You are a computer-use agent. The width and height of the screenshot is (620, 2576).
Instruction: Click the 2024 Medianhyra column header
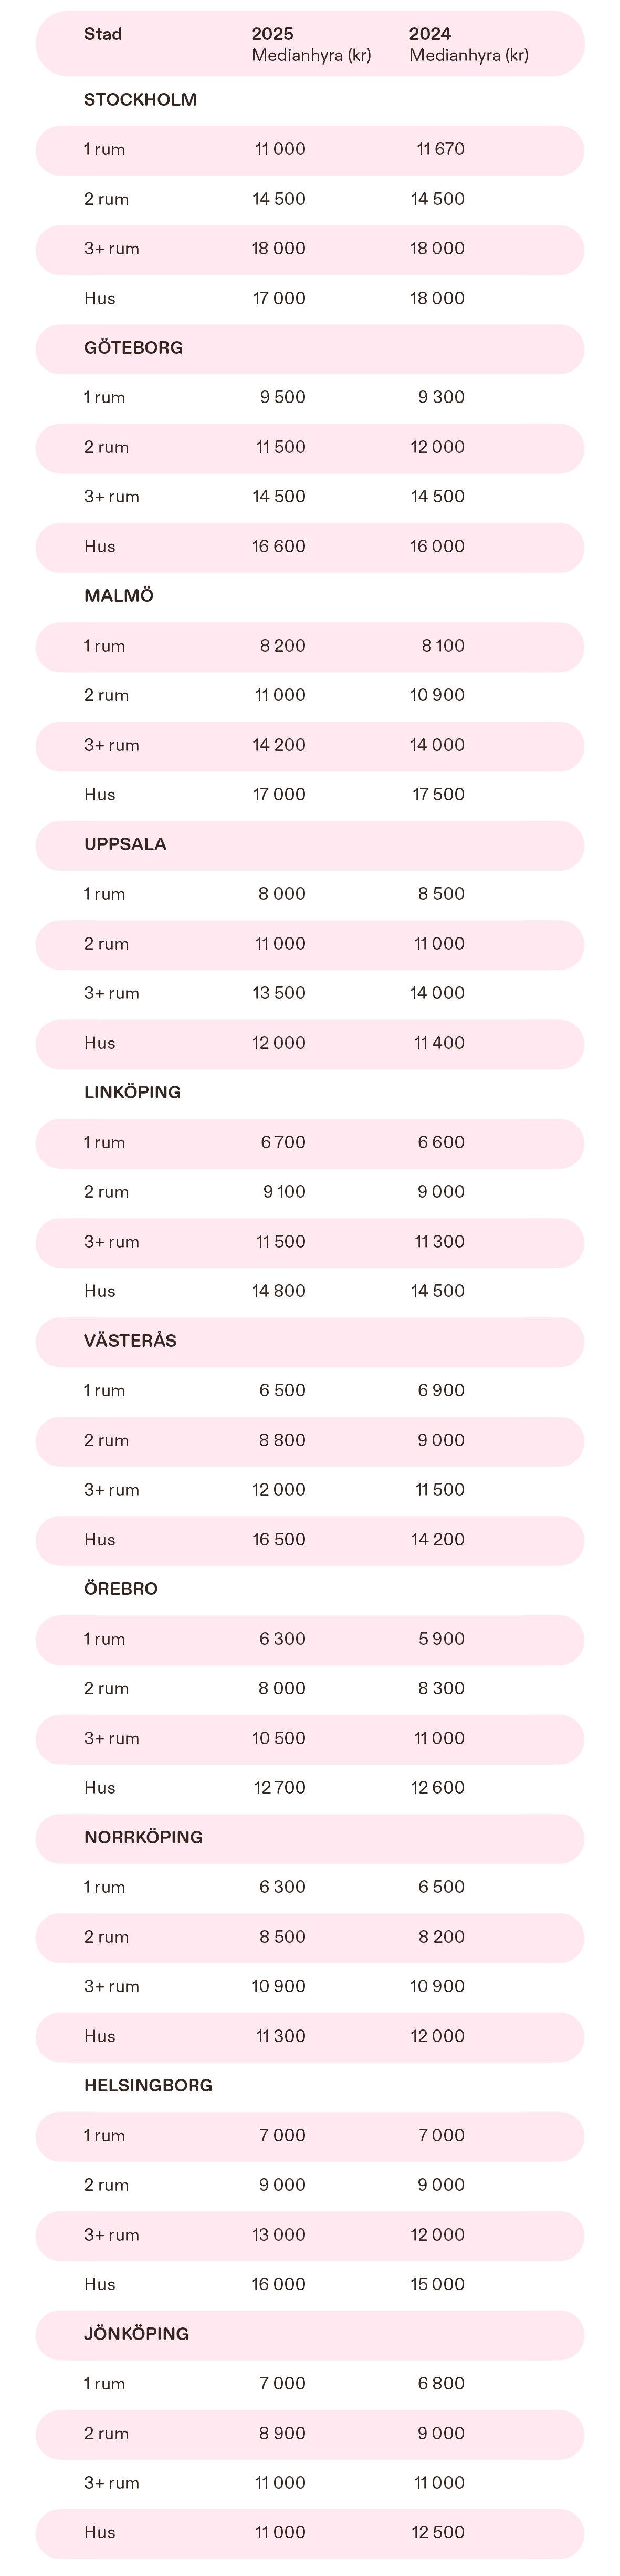(x=468, y=44)
